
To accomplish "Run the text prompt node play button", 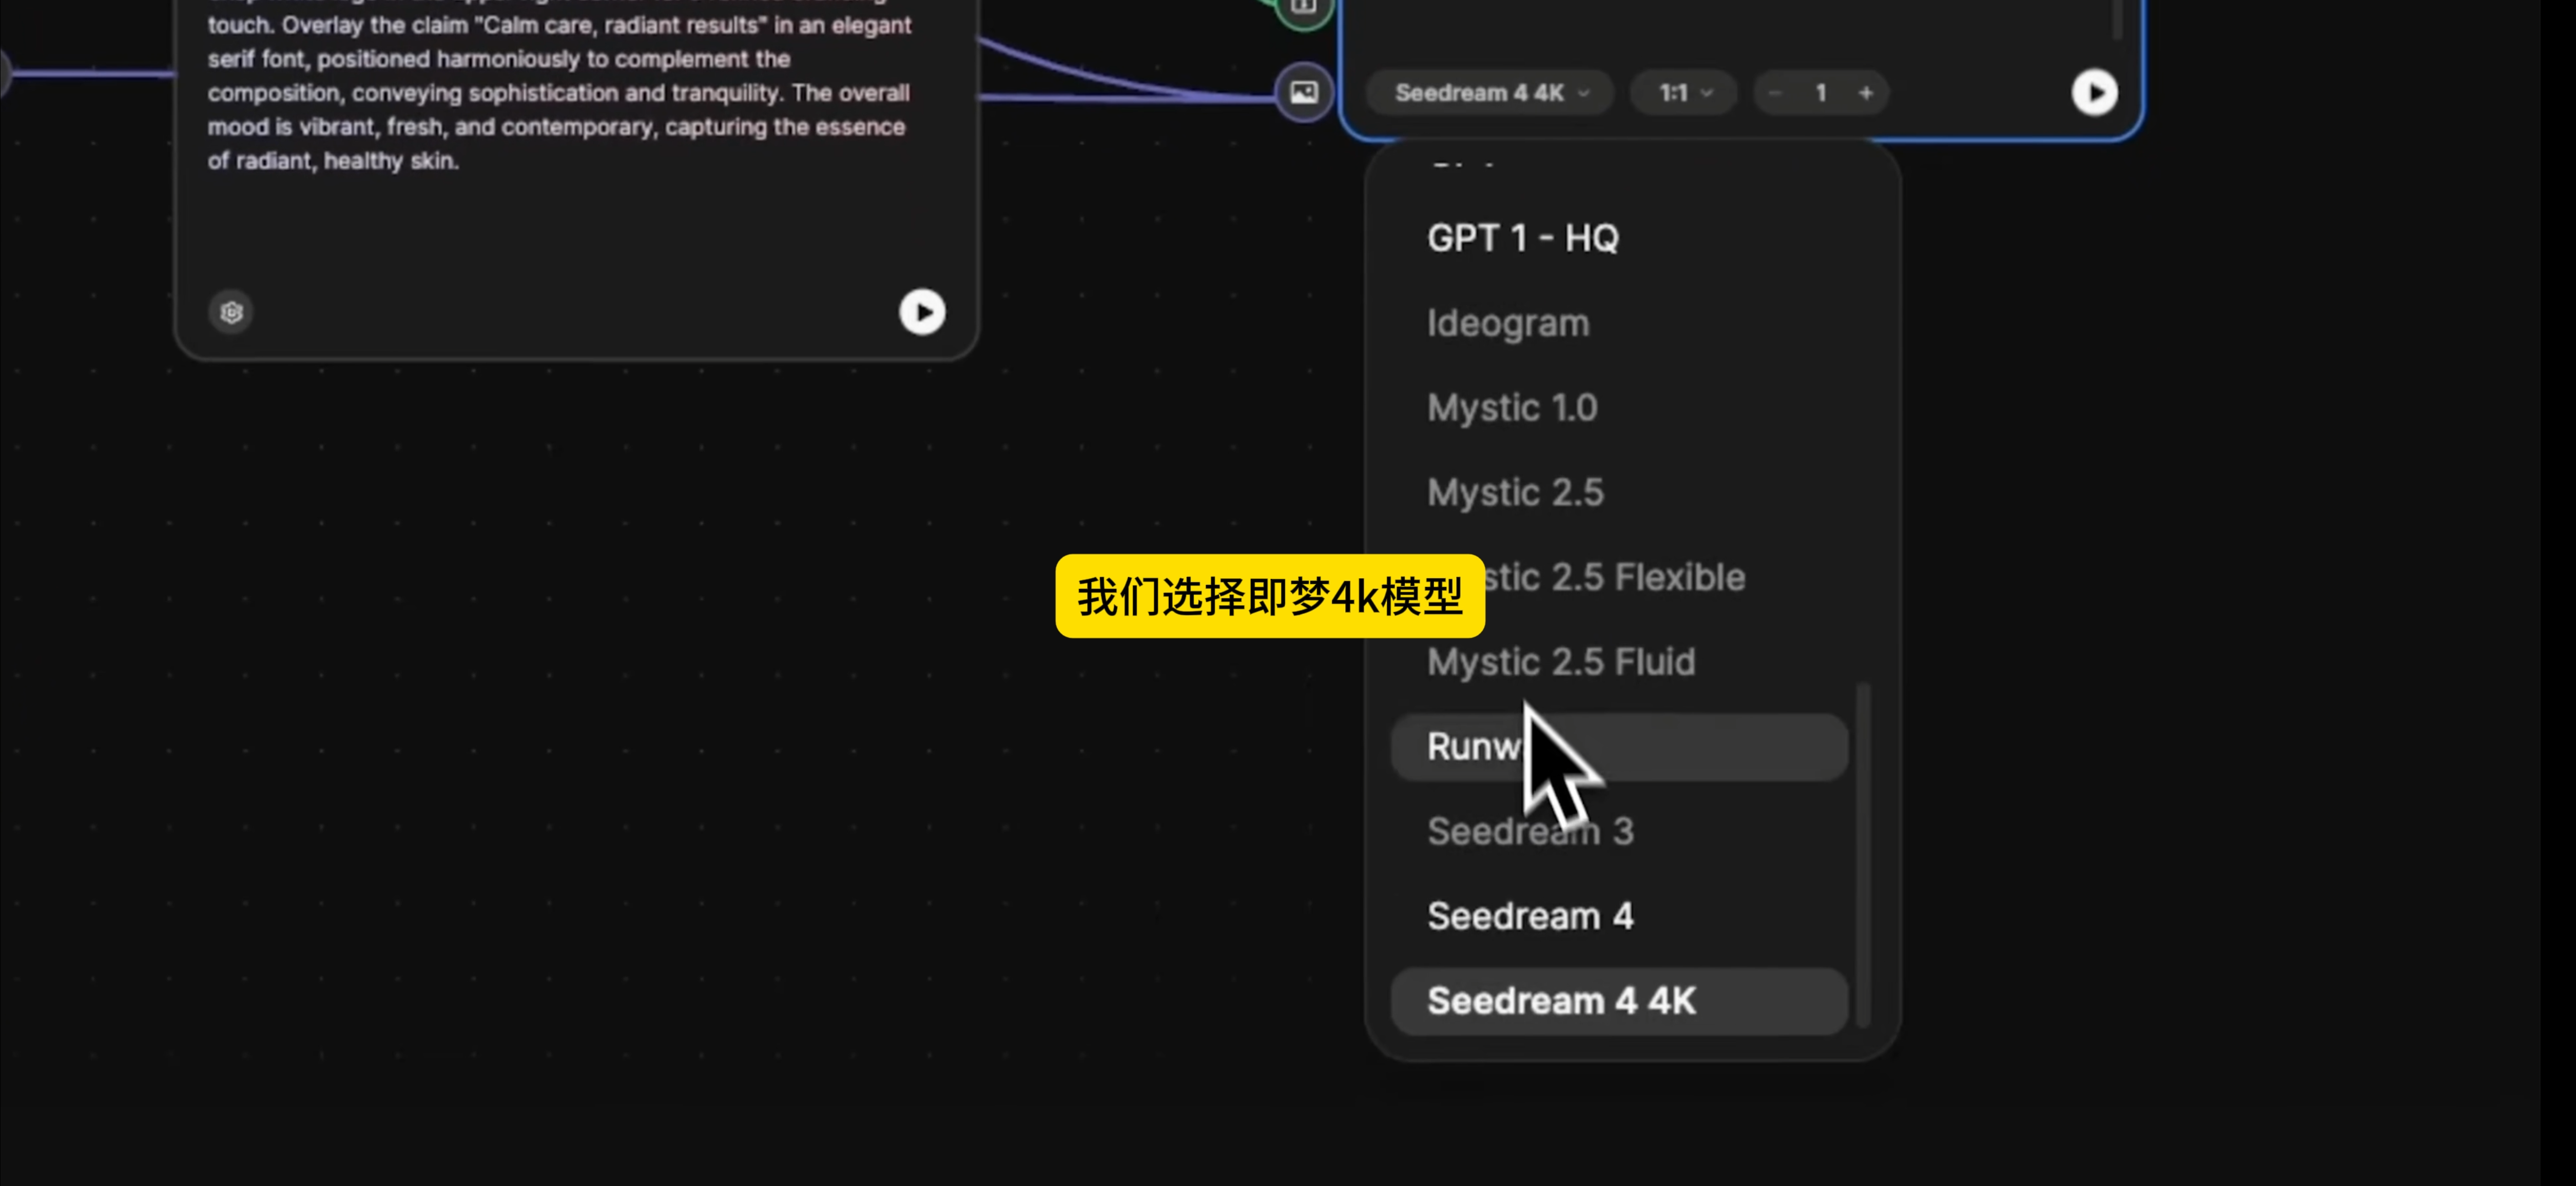I will (x=922, y=312).
